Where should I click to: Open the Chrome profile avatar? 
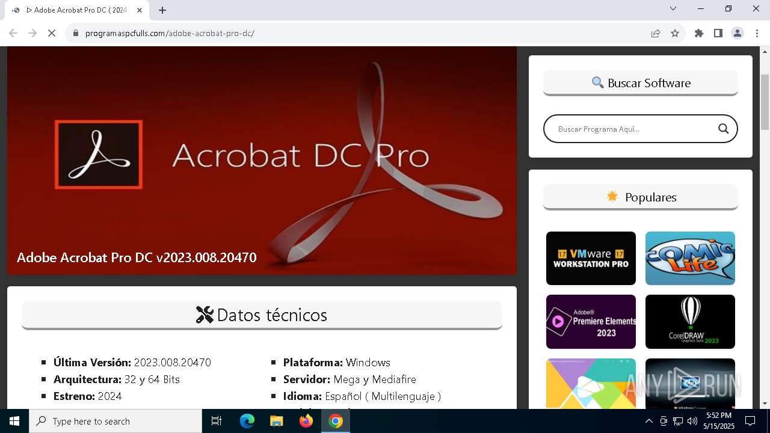(x=738, y=33)
